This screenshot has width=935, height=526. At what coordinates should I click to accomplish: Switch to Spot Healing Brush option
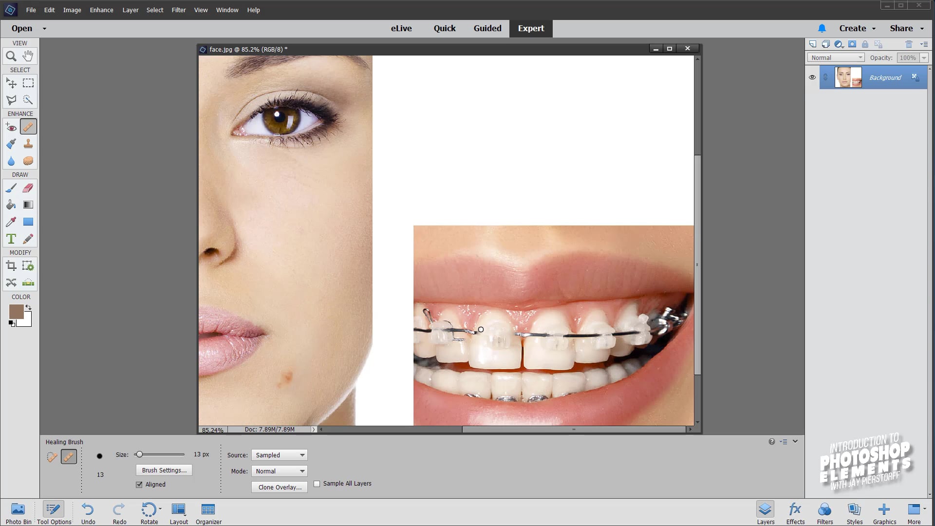(x=52, y=457)
